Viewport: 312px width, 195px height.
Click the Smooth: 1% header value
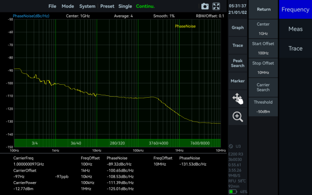tap(164, 16)
